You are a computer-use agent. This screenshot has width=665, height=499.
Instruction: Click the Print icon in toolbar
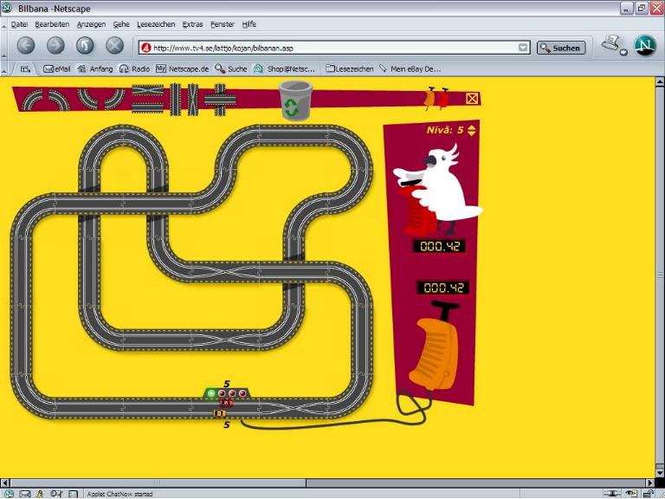(x=612, y=45)
